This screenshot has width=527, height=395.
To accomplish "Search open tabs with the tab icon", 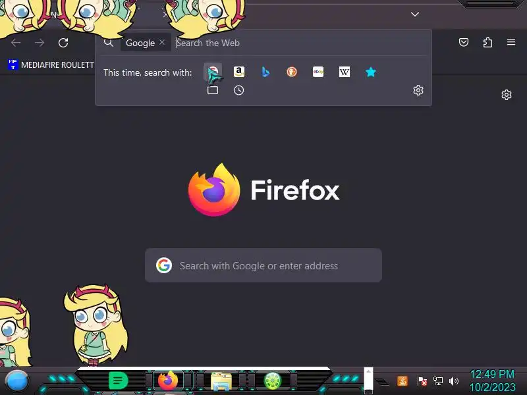I will click(x=213, y=90).
